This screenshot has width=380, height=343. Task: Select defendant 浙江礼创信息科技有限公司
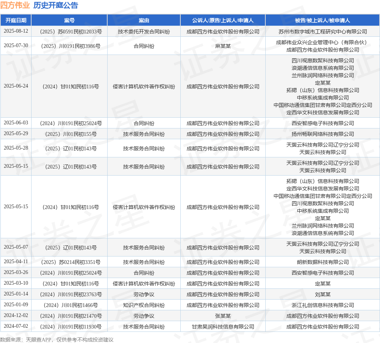tap(323, 305)
